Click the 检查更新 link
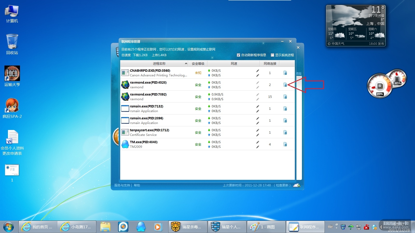Image resolution: width=415 pixels, height=233 pixels. [282, 185]
